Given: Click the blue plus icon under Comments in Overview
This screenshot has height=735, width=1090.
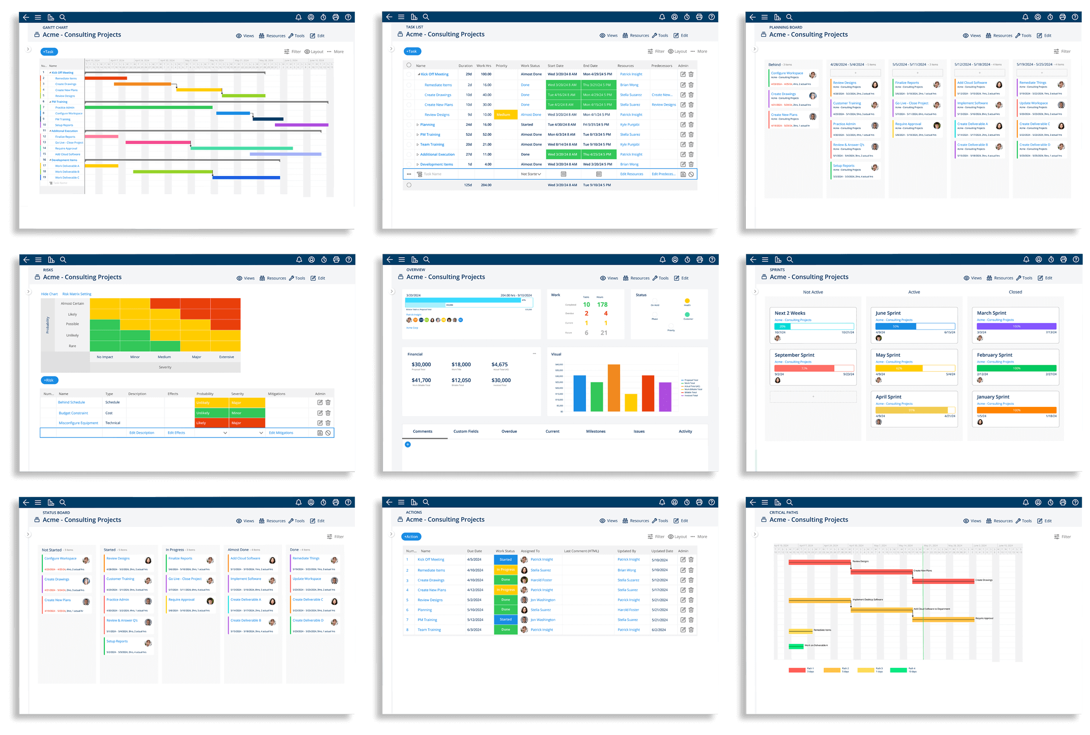Looking at the screenshot, I should (x=408, y=445).
